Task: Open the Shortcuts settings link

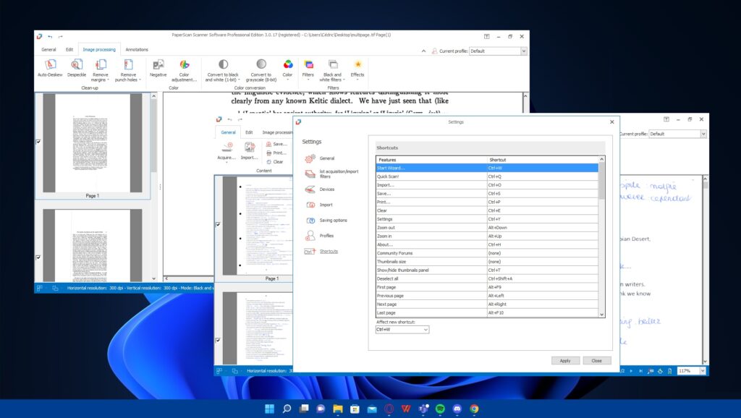Action: (329, 251)
